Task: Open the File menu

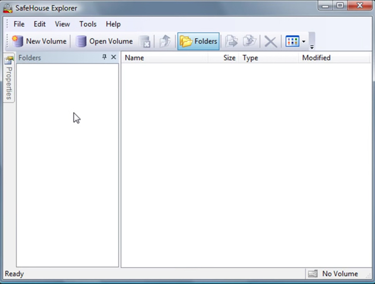Action: click(x=19, y=24)
